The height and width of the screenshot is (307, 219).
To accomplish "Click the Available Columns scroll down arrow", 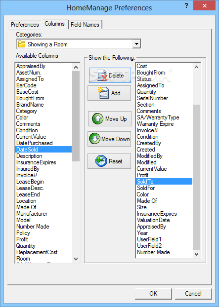I will click(x=76, y=259).
